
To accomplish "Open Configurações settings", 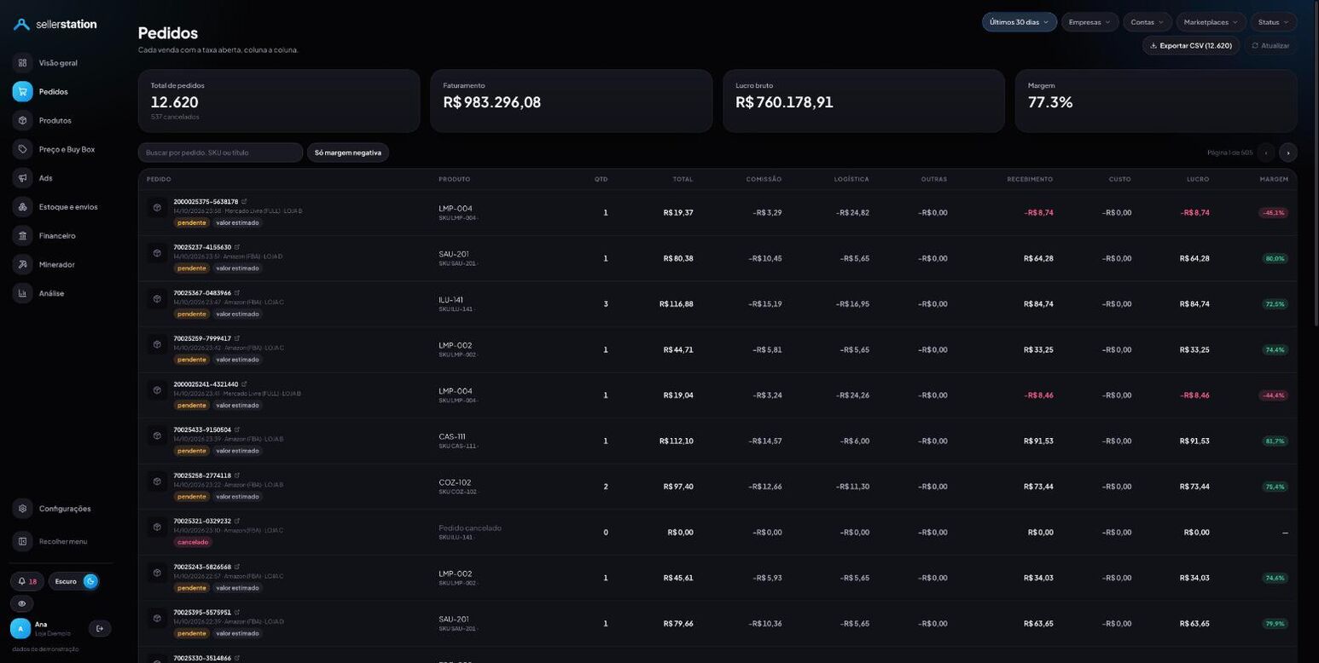I will pos(61,509).
